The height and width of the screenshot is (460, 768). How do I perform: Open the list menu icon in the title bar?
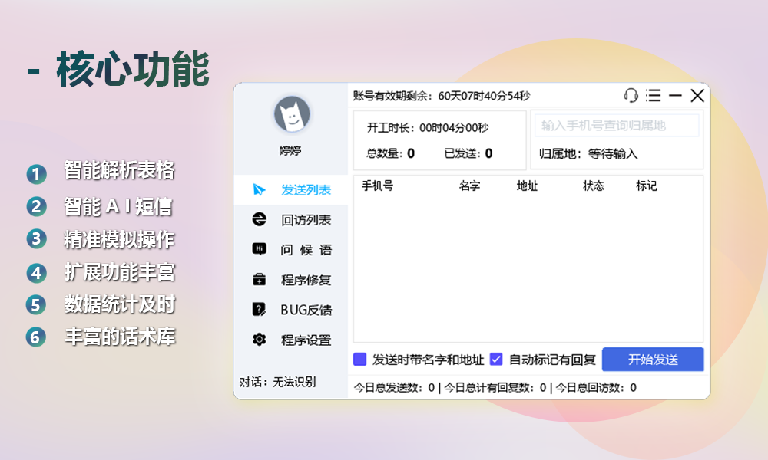pyautogui.click(x=653, y=96)
